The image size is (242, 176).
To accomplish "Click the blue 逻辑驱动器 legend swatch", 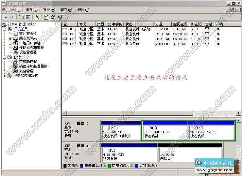I will [x=137, y=166].
